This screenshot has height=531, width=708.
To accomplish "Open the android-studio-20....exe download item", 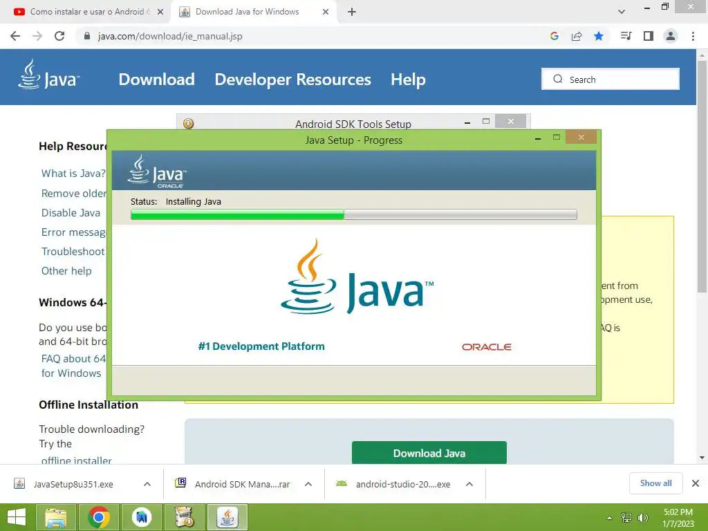I will pos(403,484).
